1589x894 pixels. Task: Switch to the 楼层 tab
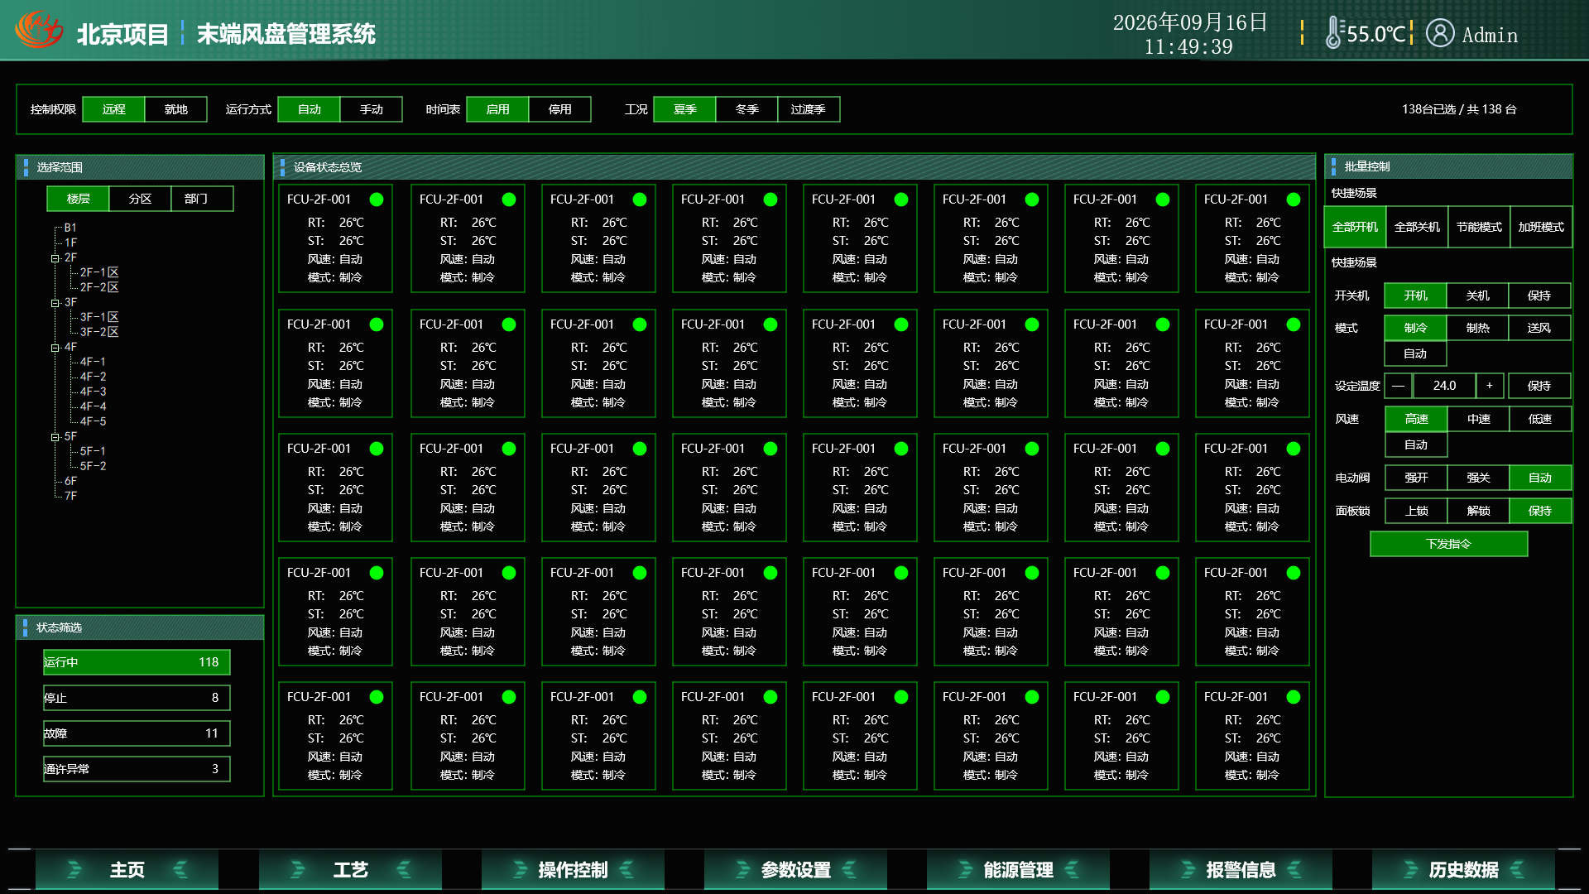click(x=78, y=199)
